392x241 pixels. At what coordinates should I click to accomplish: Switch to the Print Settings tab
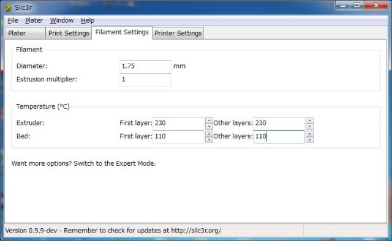pos(69,33)
